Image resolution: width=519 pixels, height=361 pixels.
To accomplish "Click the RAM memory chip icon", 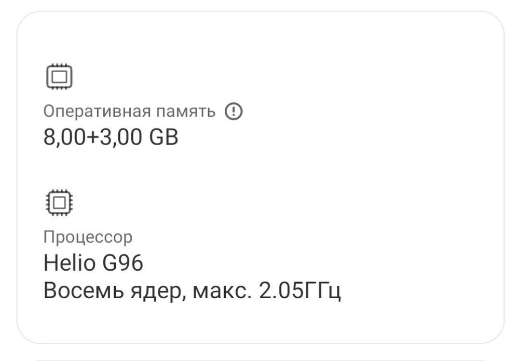I will (59, 77).
